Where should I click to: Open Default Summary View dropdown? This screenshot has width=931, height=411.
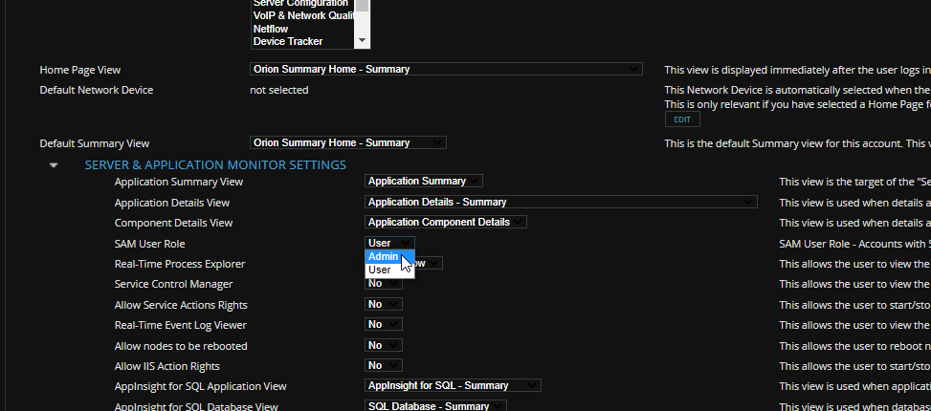(x=348, y=143)
